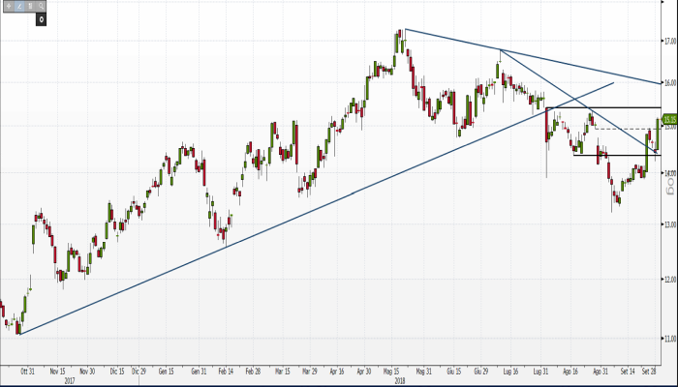Click the 12.00 price axis label
The width and height of the screenshot is (678, 387).
[668, 280]
